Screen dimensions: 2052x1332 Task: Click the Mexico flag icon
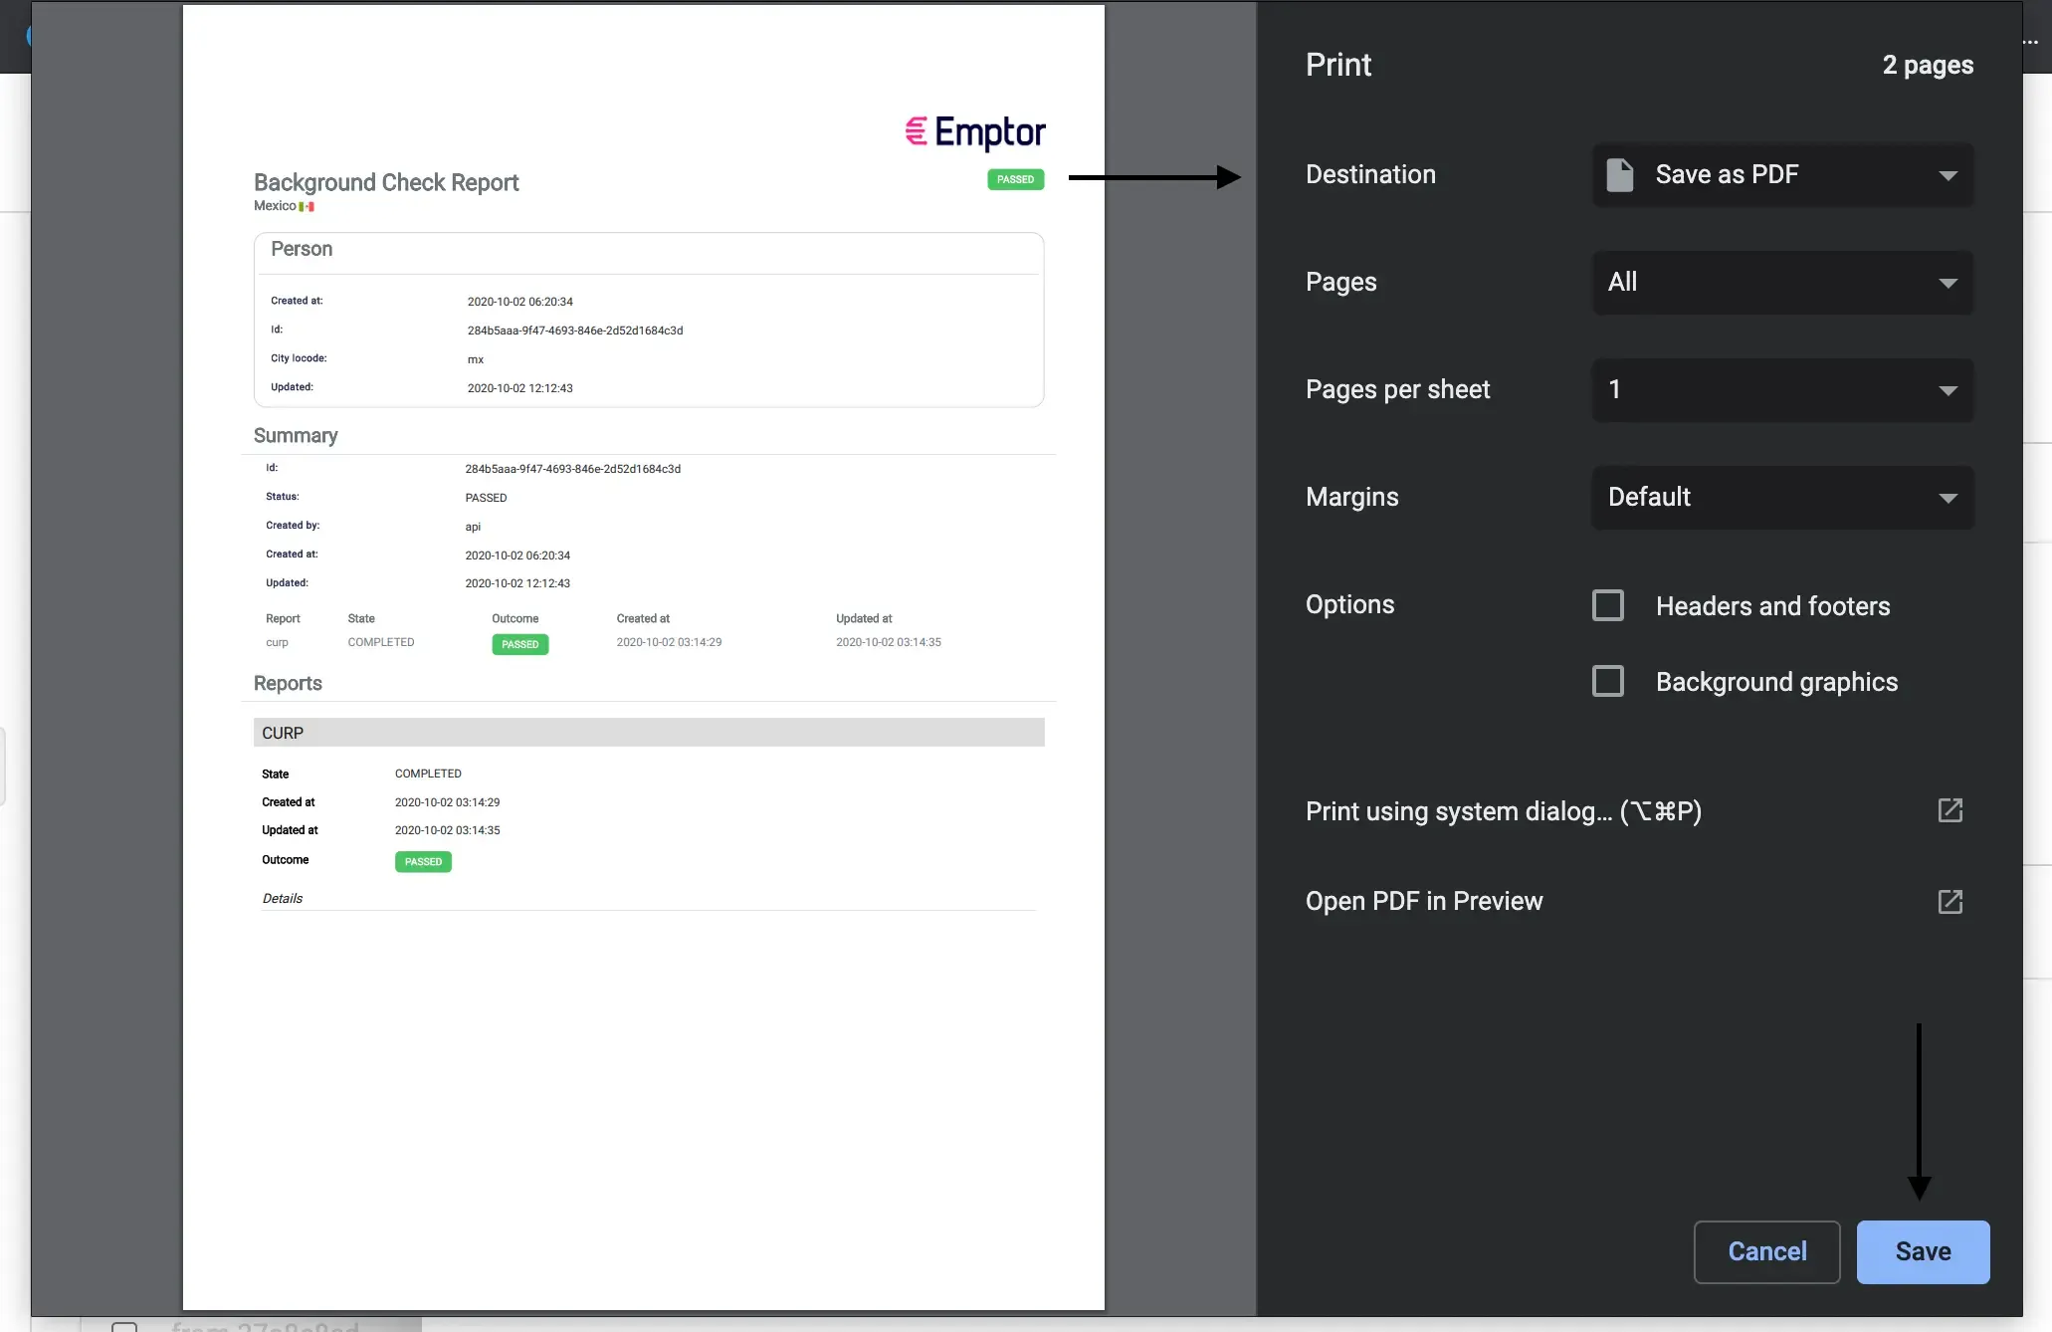tap(307, 207)
